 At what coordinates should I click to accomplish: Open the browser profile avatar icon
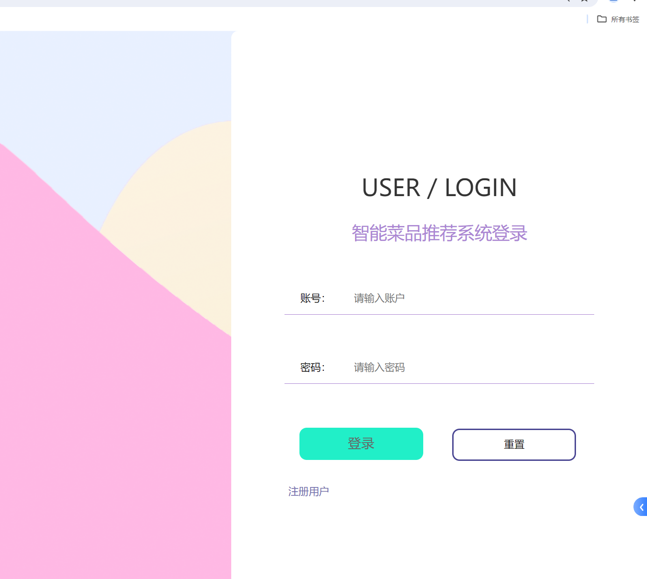613,2
